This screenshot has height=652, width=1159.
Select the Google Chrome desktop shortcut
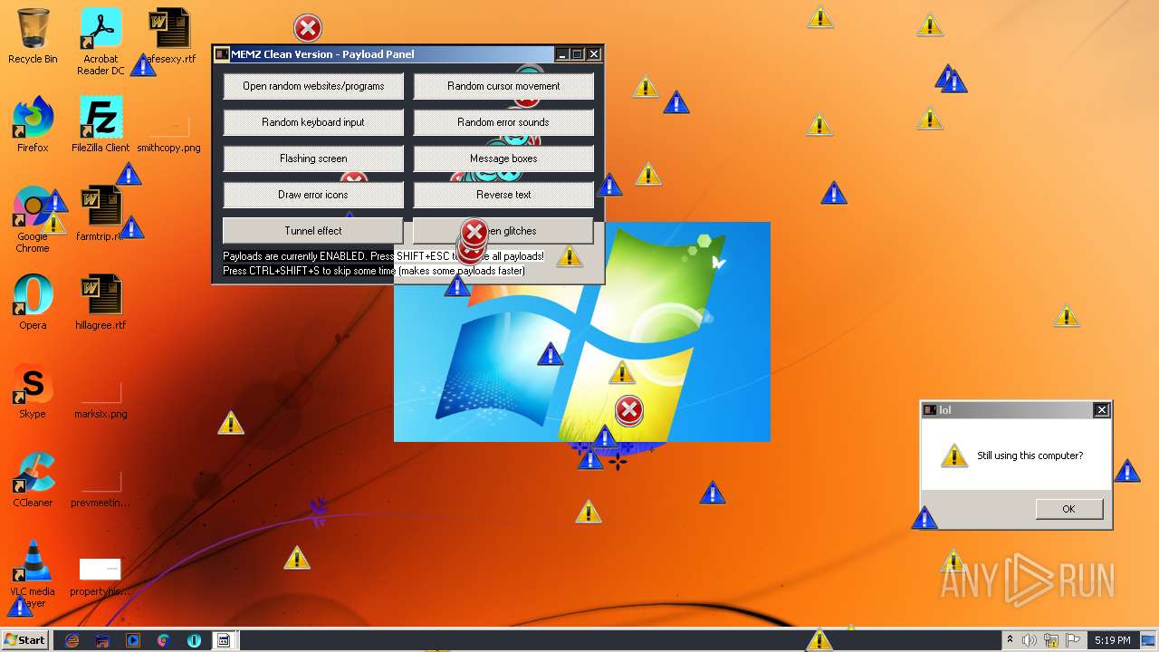33,219
